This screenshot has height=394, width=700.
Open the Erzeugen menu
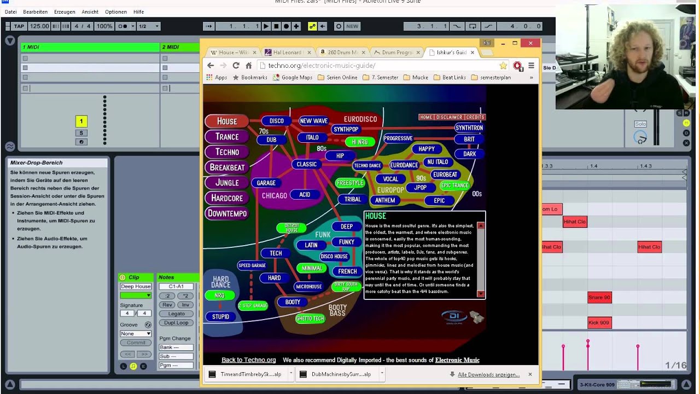tap(65, 11)
